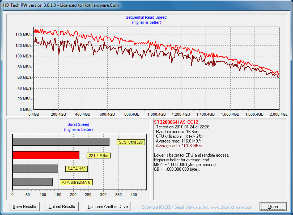Click the 'Average read: 116.8 MB/s' line
293x215 pixels.
click(x=179, y=141)
